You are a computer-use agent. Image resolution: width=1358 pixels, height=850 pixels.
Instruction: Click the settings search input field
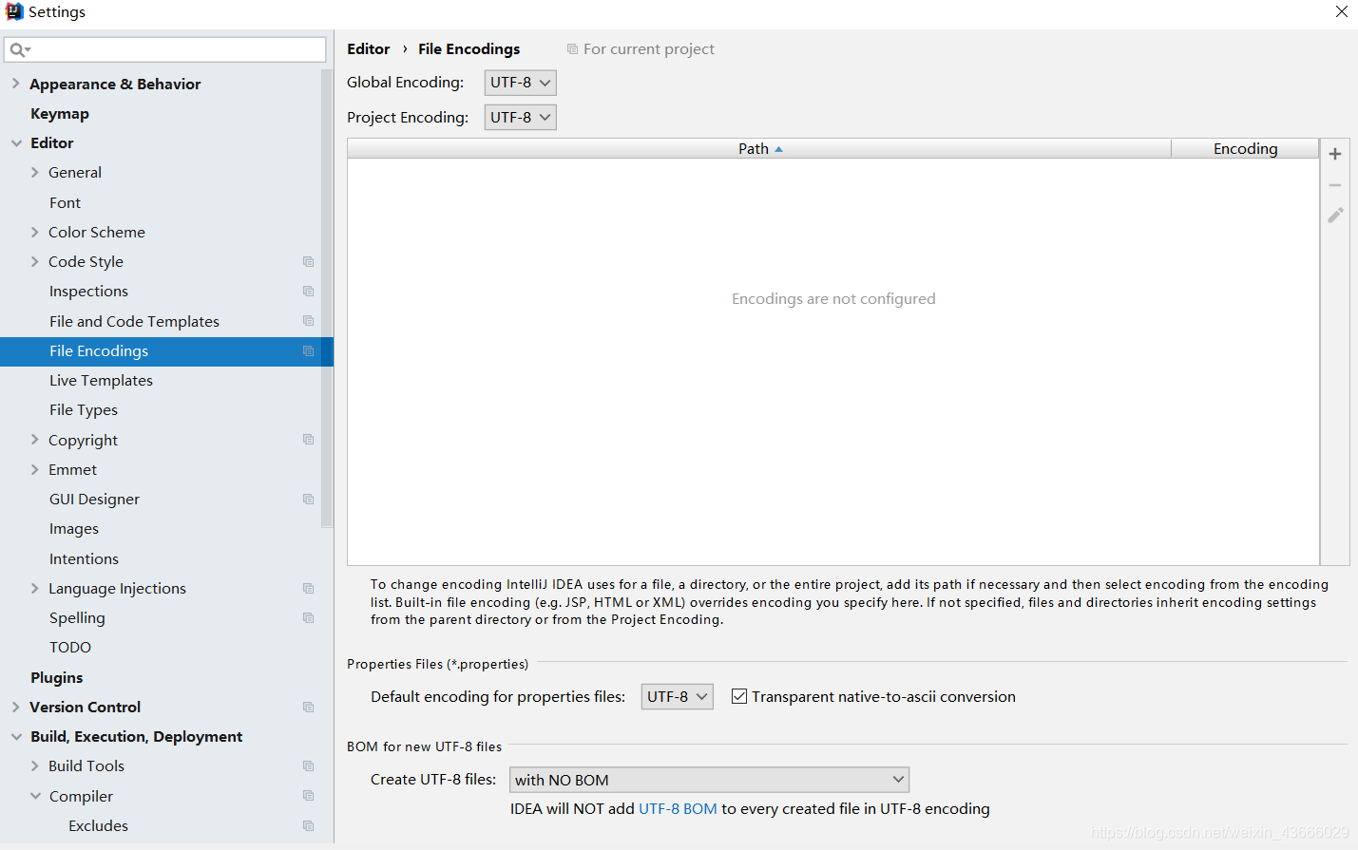pos(165,49)
